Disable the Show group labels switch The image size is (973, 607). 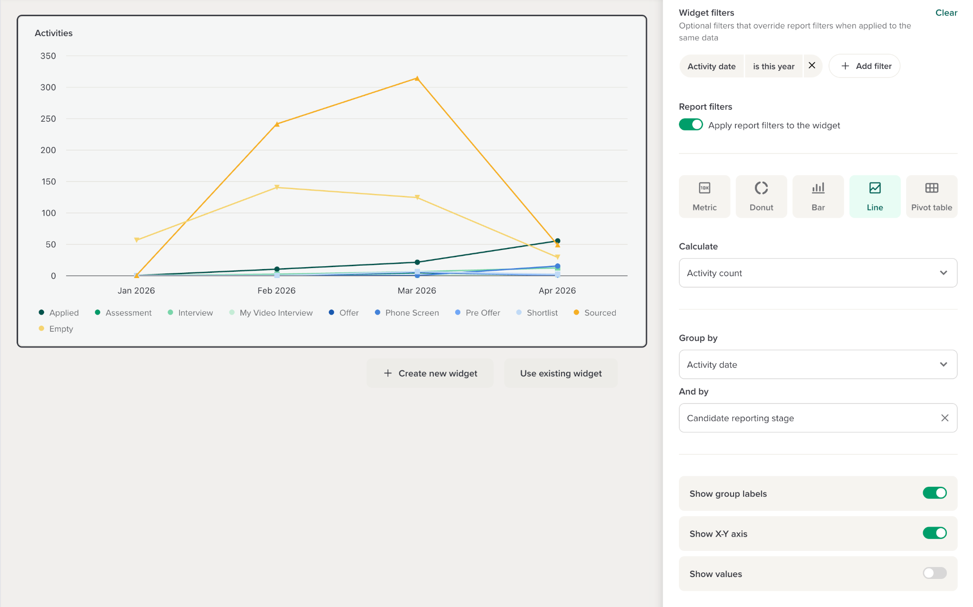click(934, 493)
